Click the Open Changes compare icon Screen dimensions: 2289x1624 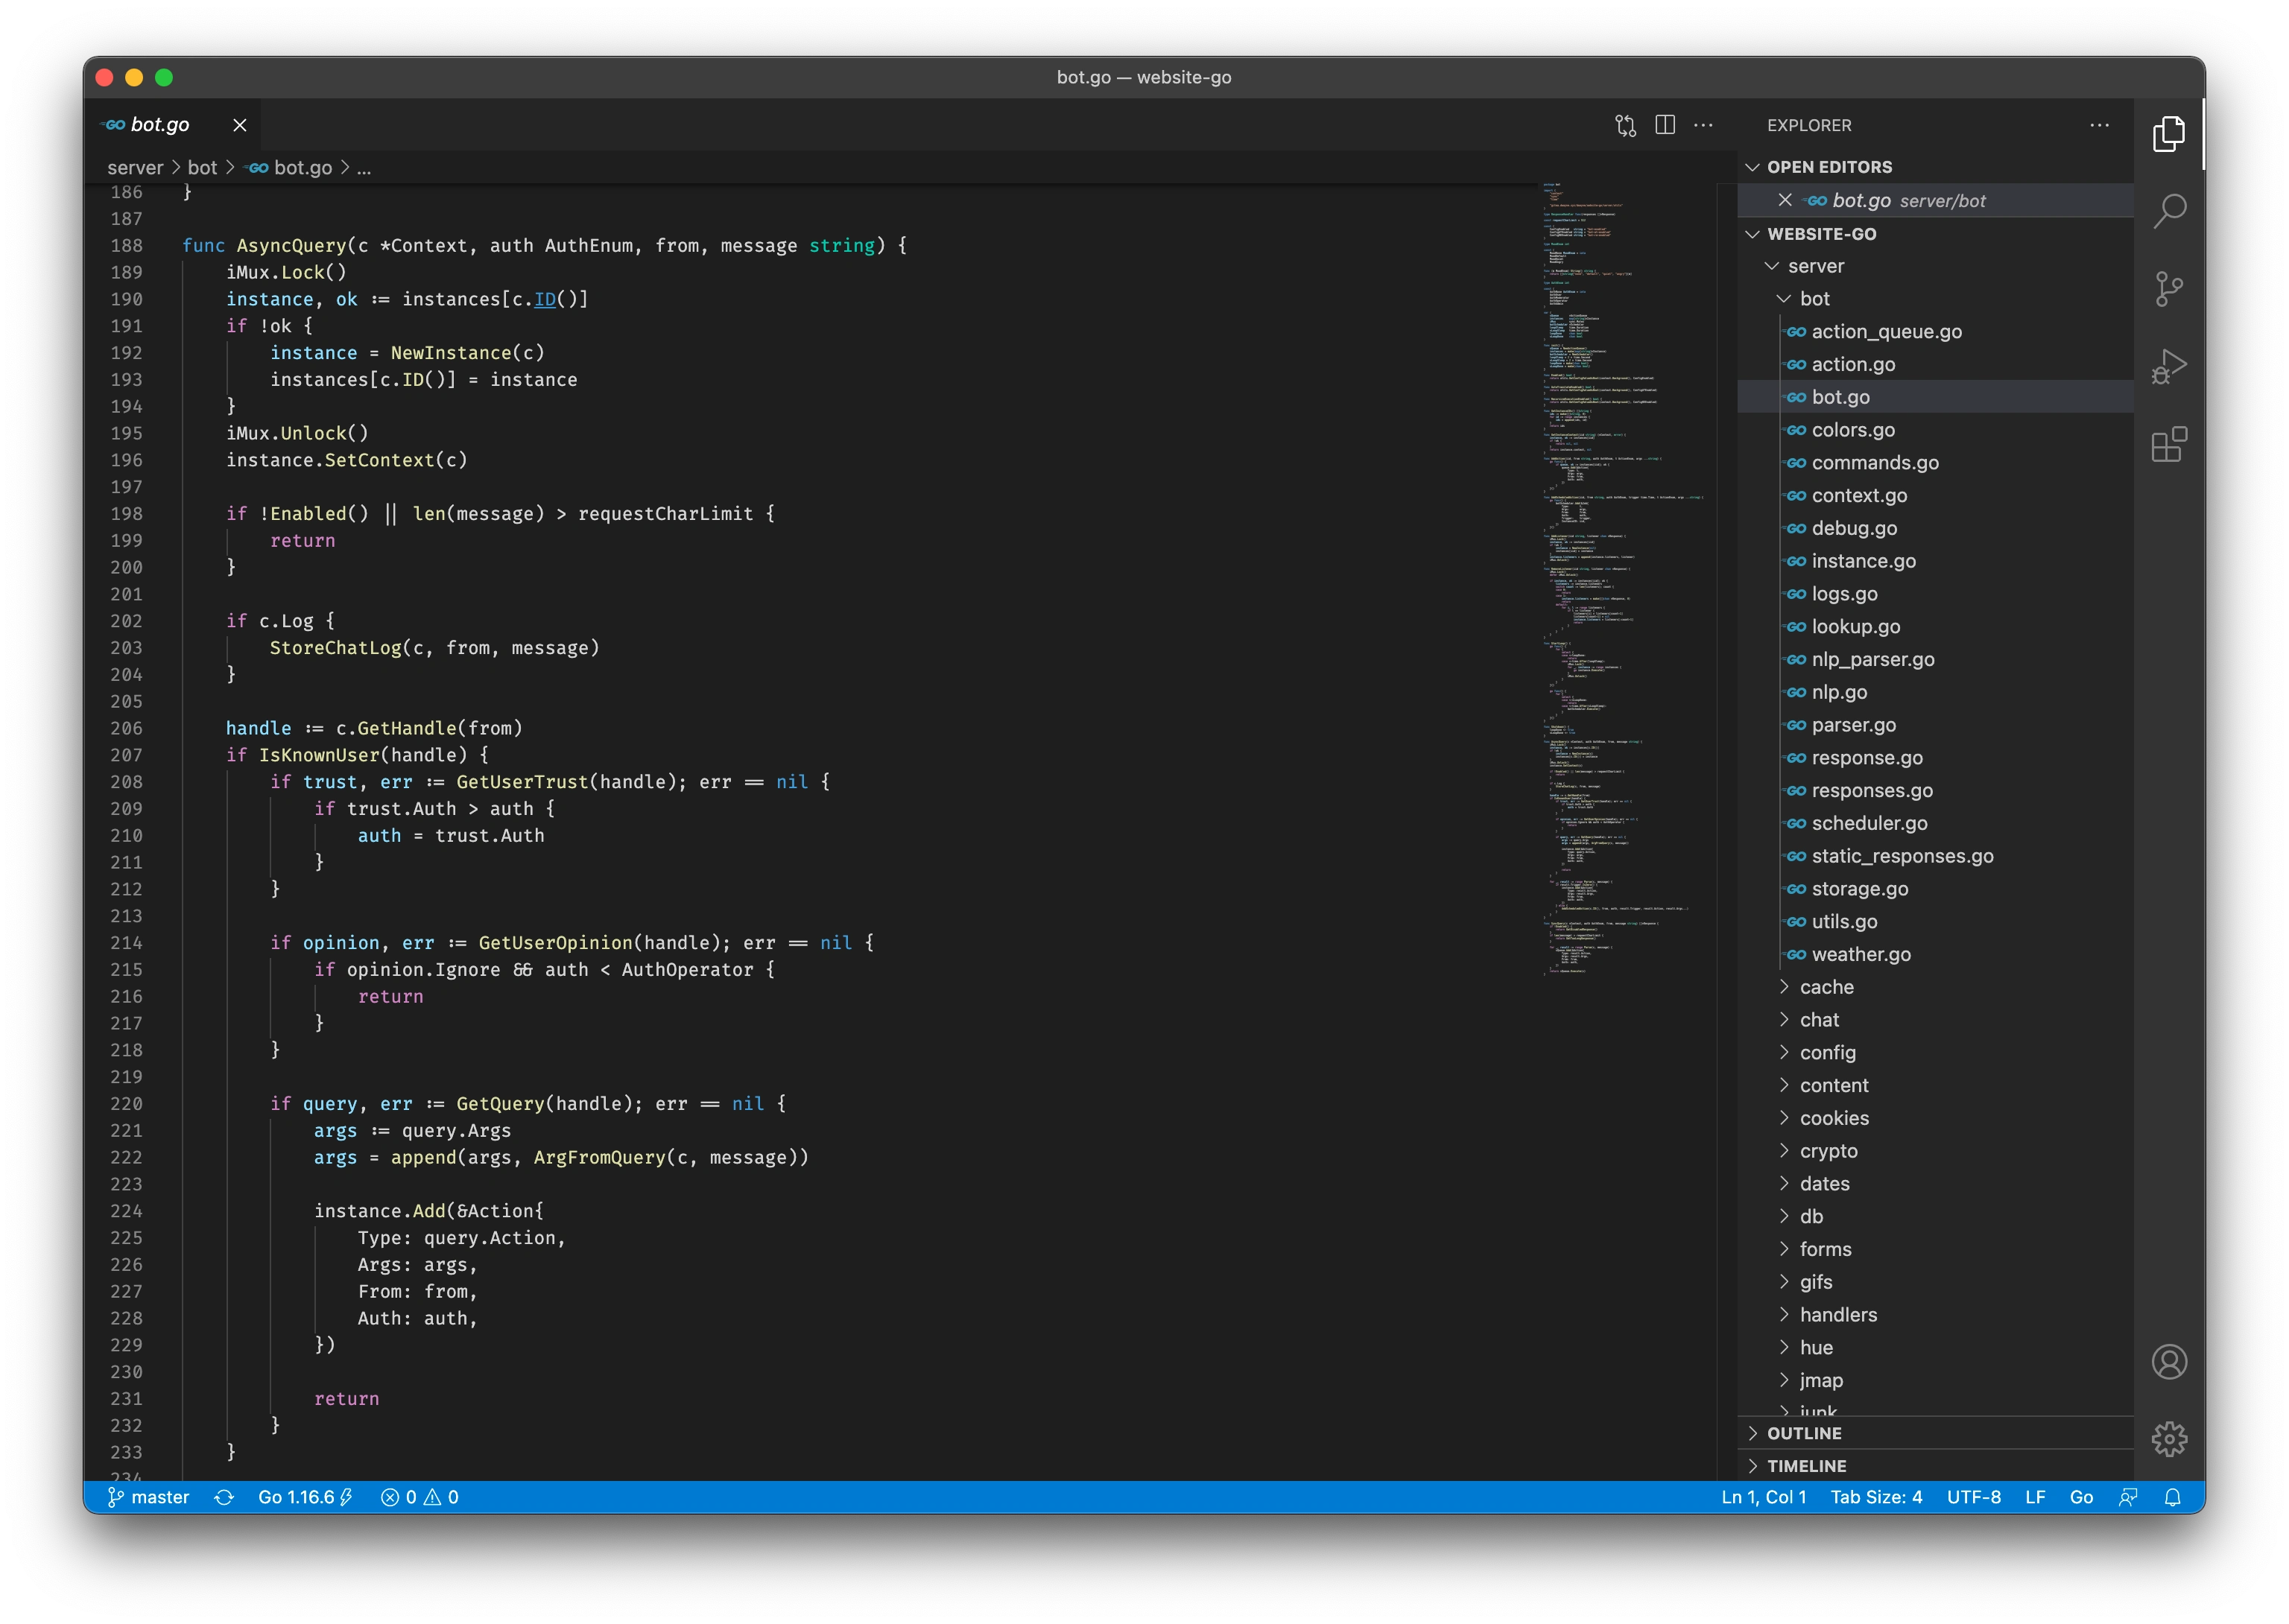click(1625, 125)
